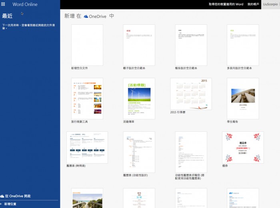Image resolution: width=280 pixels, height=208 pixels.
Task: Open the LiuScorpio user menu
Action: [x=270, y=4]
